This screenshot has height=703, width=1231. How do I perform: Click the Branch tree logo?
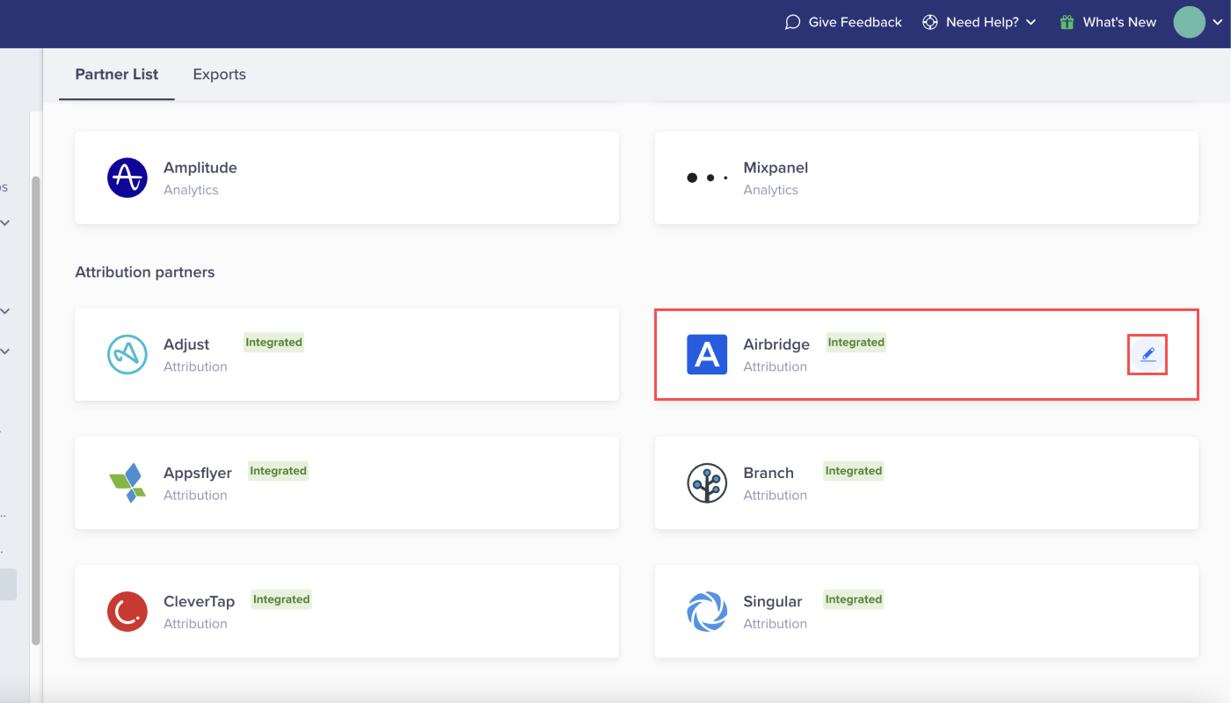(707, 482)
